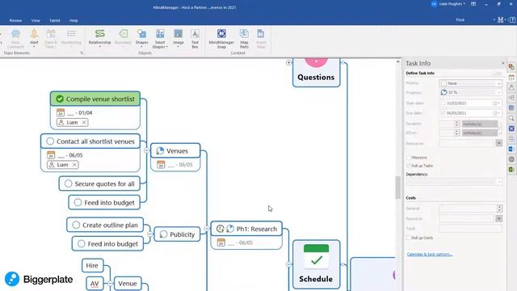Insert an Image from the ribbon

point(178,38)
